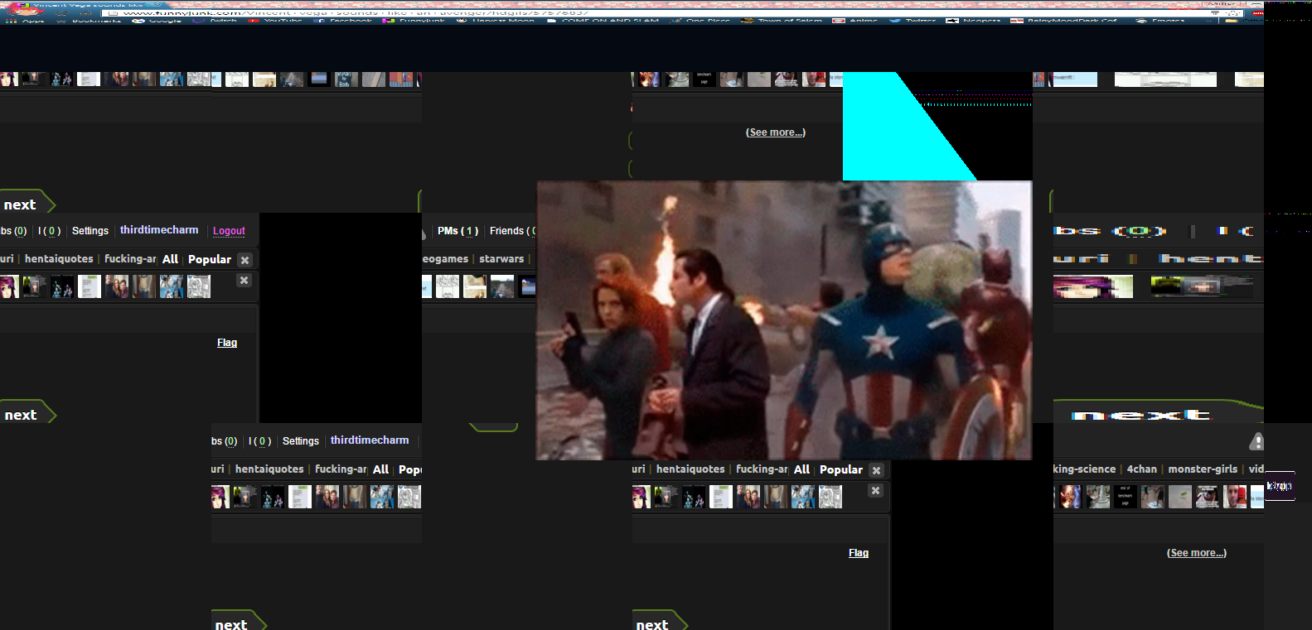The height and width of the screenshot is (630, 1312).
Task: Open the PMs (1) inbox link
Action: click(x=458, y=231)
